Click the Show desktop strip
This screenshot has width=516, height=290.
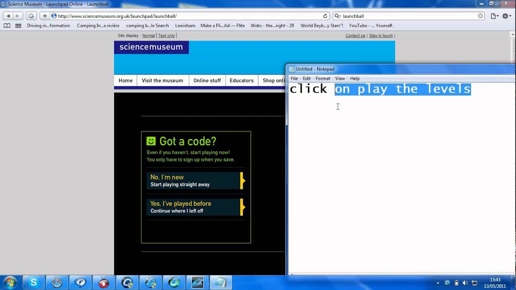[513, 283]
